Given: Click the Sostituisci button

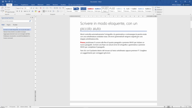Looking at the screenshot, I should click(x=159, y=10).
